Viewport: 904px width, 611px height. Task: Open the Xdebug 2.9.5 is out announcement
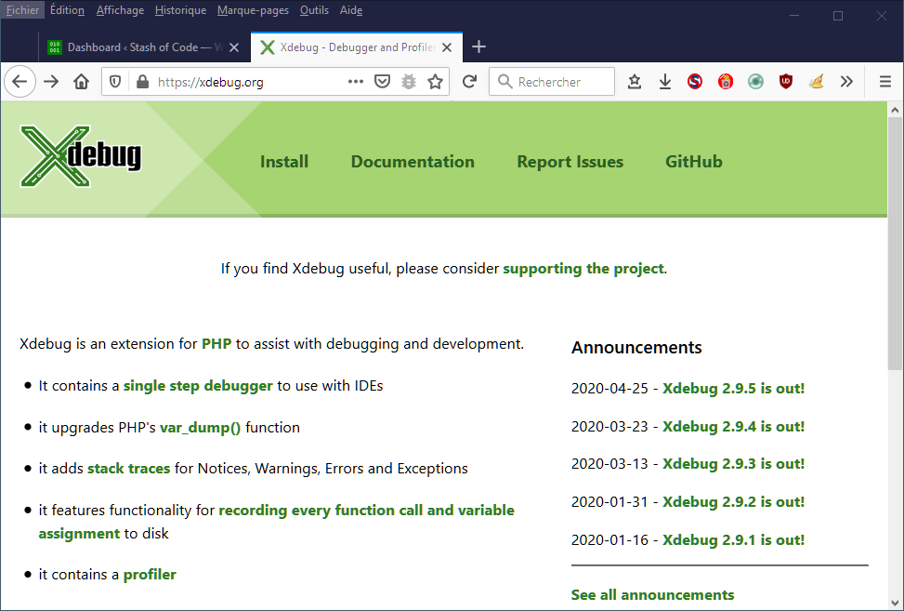tap(733, 389)
